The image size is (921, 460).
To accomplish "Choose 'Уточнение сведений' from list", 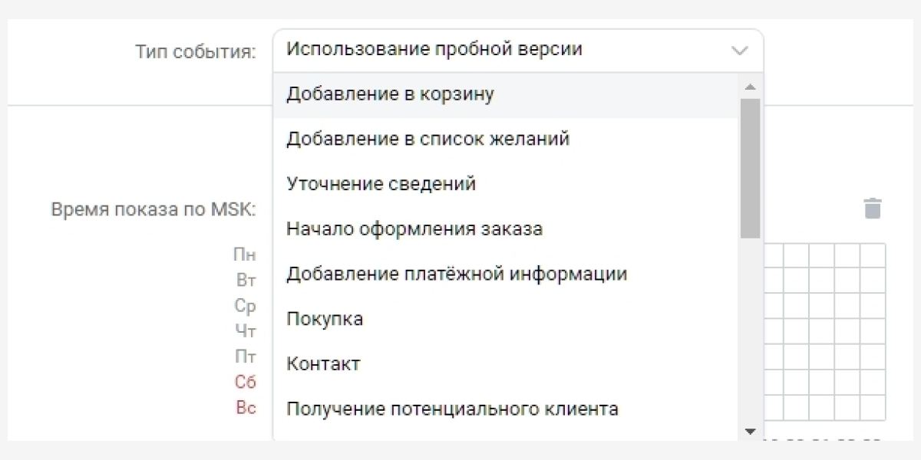I will point(381,184).
